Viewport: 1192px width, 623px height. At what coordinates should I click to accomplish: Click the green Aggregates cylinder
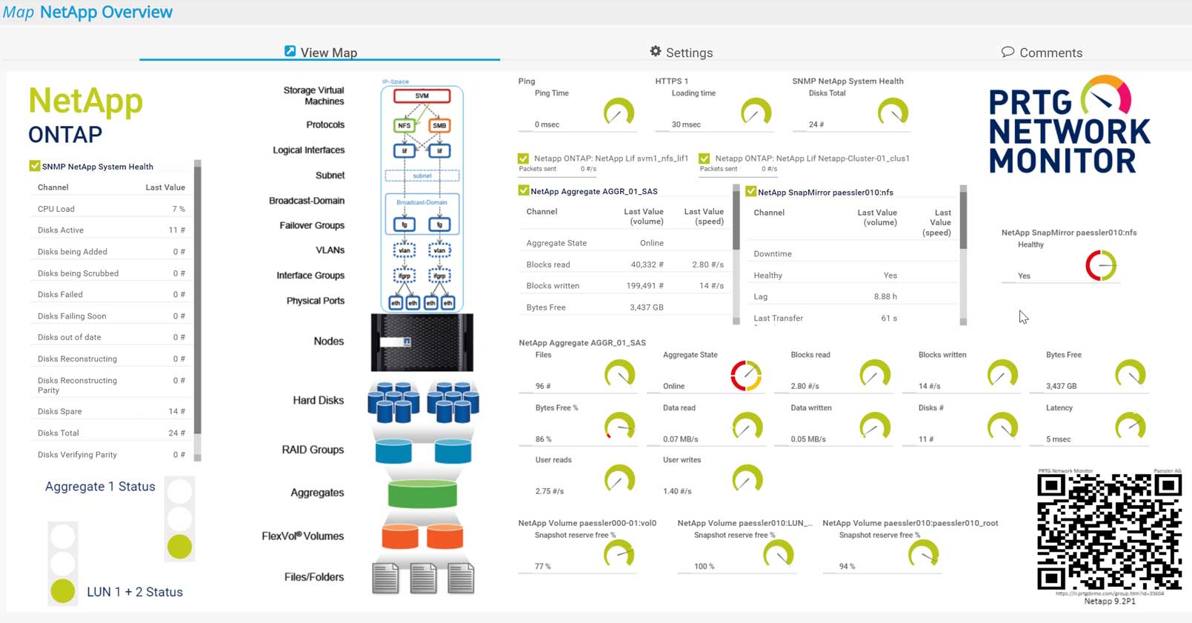tap(422, 494)
